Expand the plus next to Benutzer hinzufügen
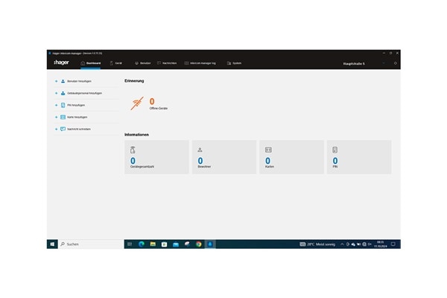Viewport: 447px width, 298px height. [x=55, y=80]
